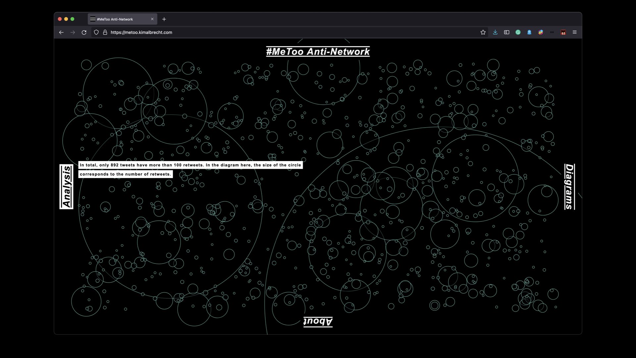
Task: Reload the page
Action: coord(84,32)
